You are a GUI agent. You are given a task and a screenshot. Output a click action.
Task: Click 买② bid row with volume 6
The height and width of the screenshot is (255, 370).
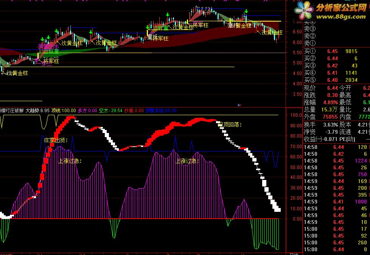coord(331,58)
